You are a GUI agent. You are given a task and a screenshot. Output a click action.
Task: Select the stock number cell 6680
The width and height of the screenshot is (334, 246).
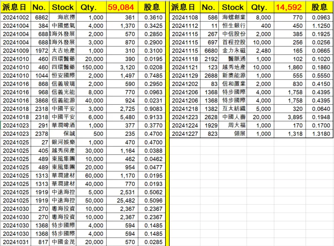[209, 50]
